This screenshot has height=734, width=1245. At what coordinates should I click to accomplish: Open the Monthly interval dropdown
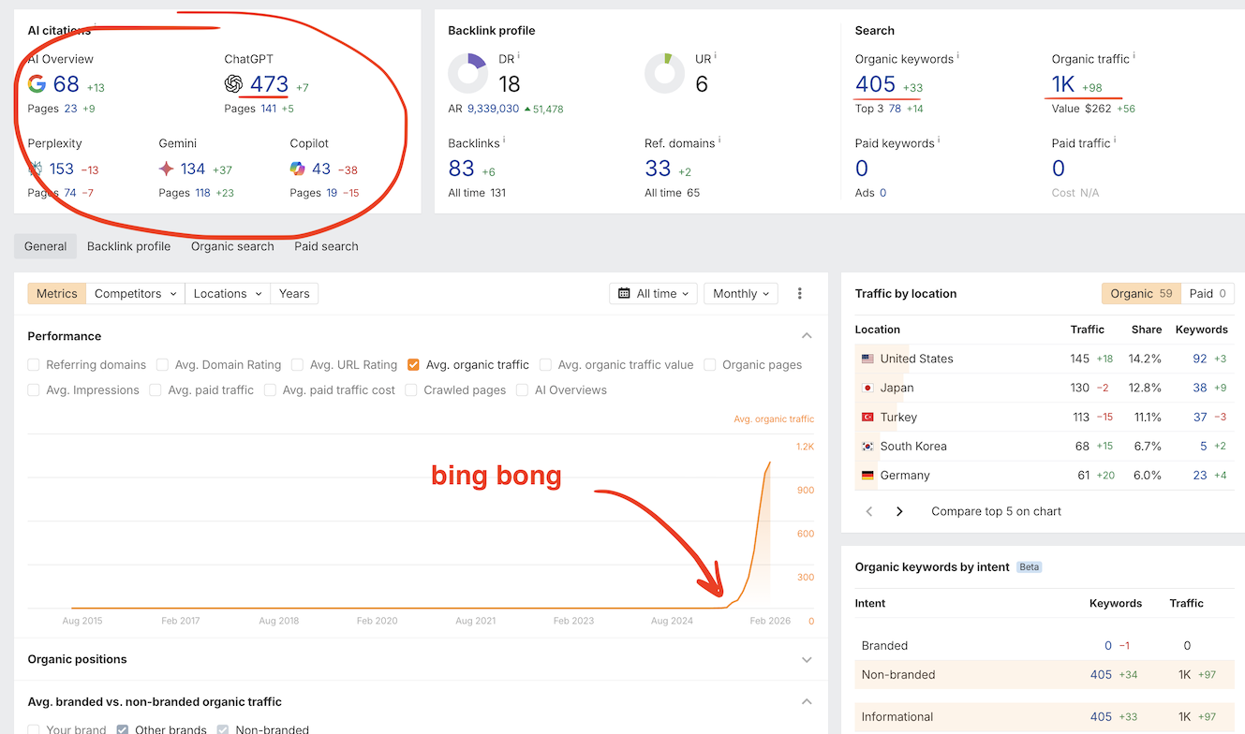tap(740, 294)
